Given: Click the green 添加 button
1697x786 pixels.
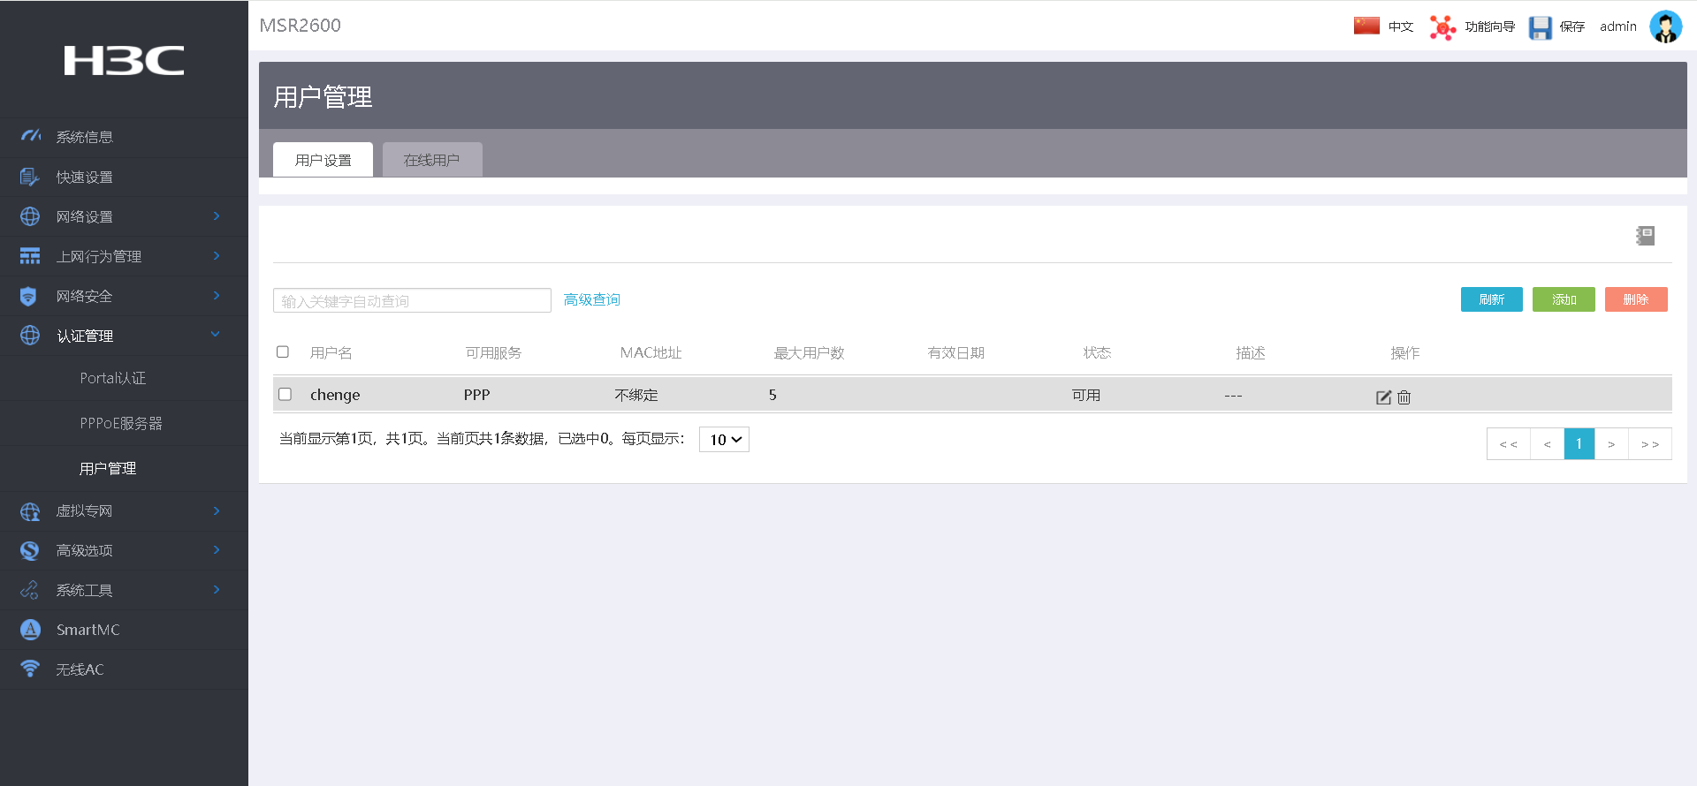Looking at the screenshot, I should [1564, 299].
